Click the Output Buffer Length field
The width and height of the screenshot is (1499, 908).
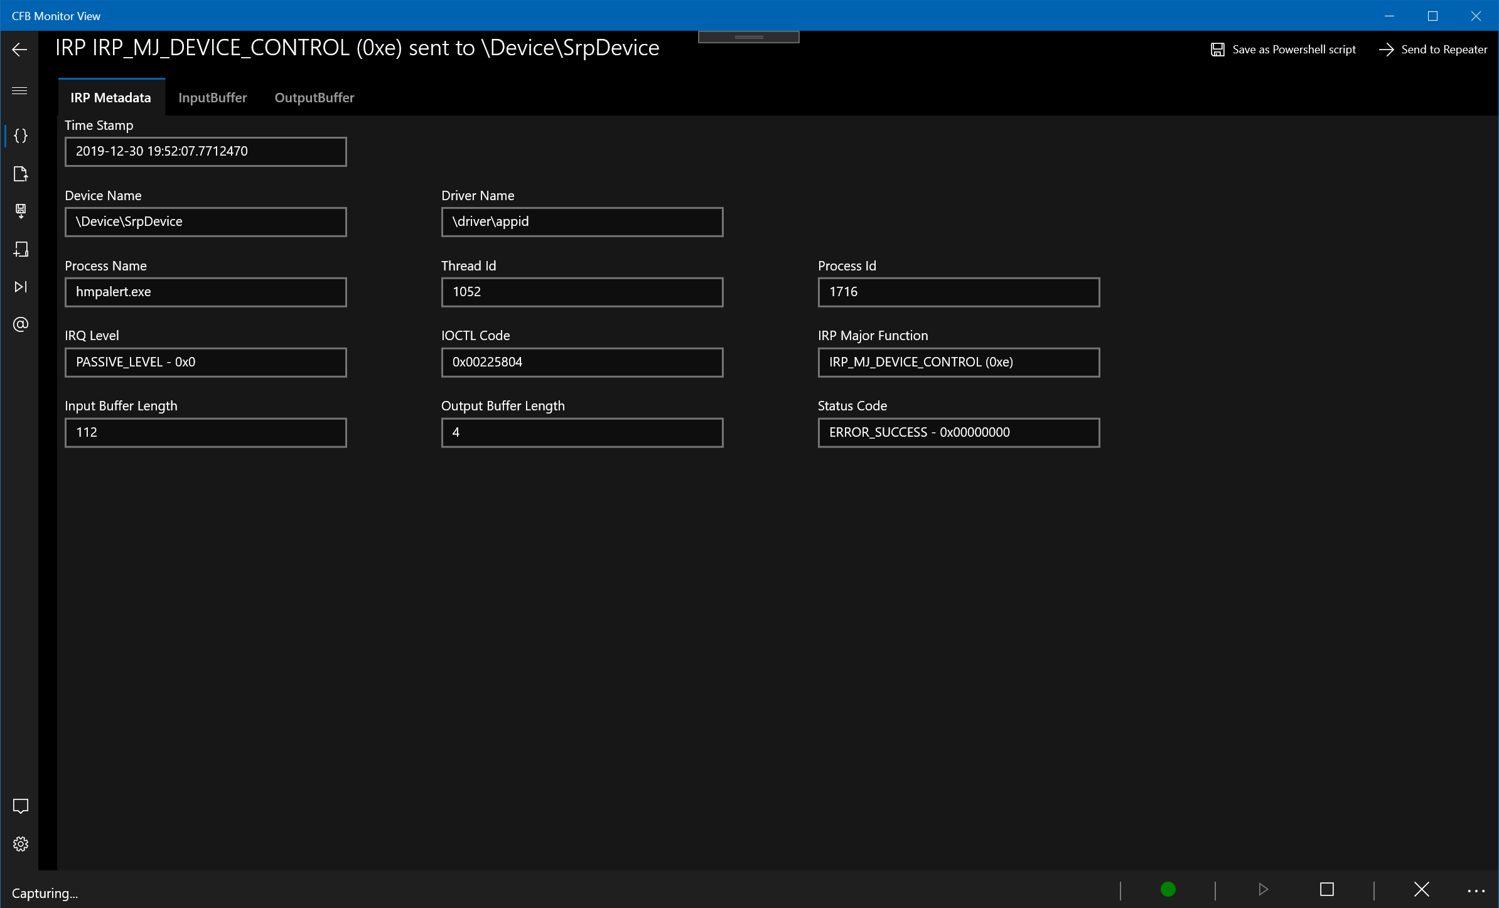pyautogui.click(x=583, y=433)
